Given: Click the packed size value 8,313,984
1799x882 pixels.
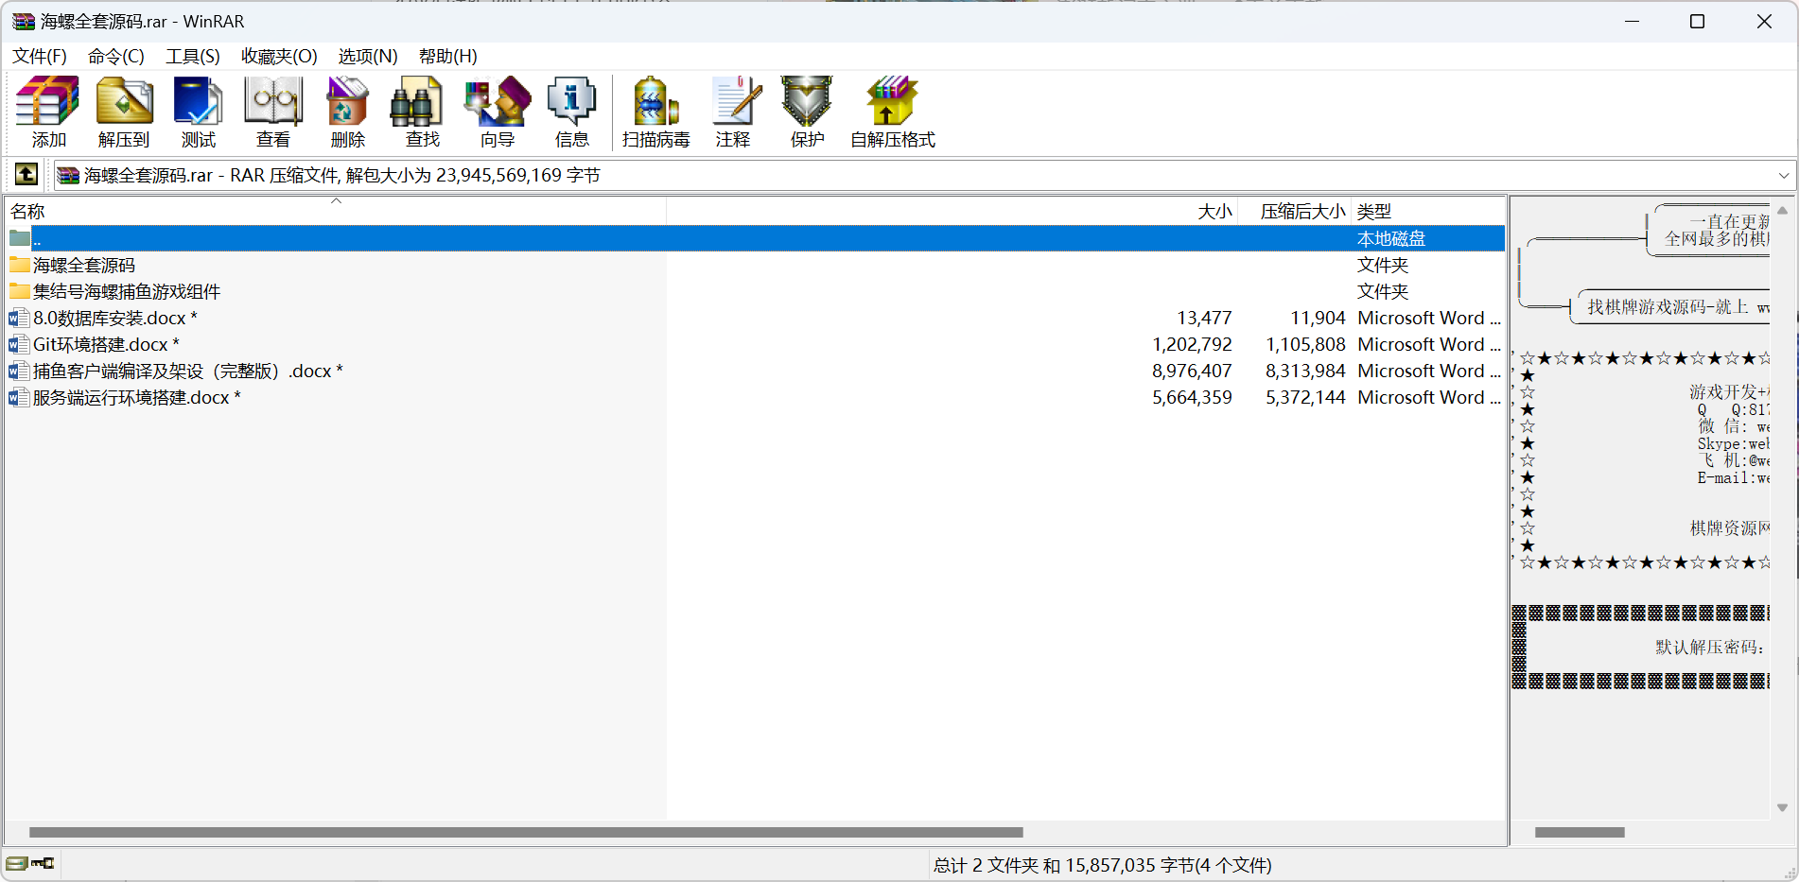Looking at the screenshot, I should (1305, 371).
